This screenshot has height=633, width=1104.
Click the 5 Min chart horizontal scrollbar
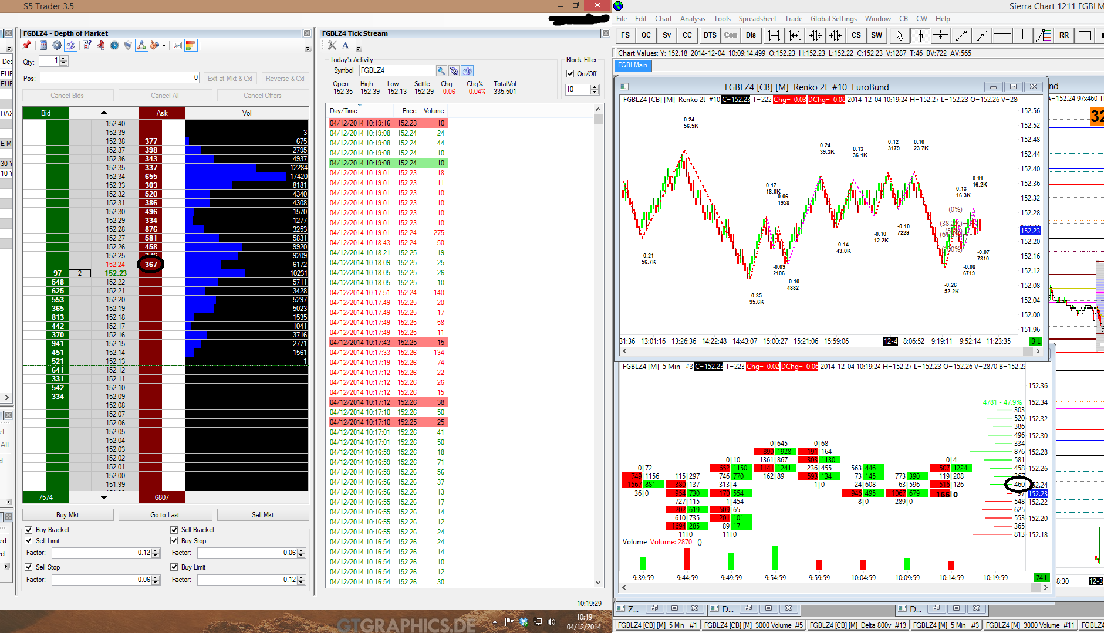tap(835, 587)
